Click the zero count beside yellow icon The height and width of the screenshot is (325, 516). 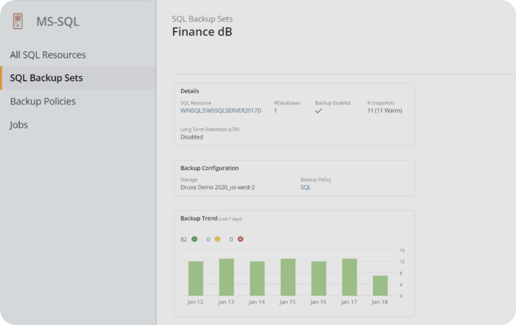208,239
